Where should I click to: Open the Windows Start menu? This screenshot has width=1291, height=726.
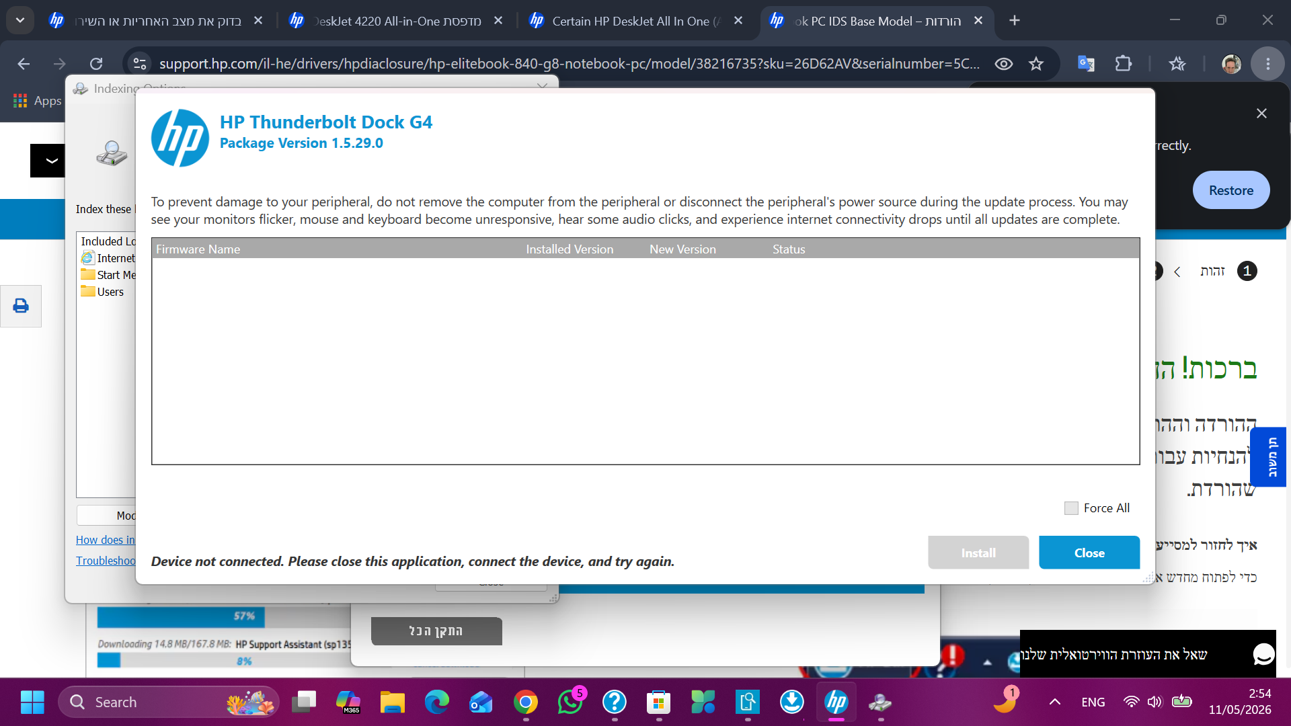pos(32,702)
